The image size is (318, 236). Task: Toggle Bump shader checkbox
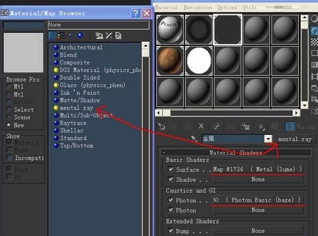tap(170, 231)
